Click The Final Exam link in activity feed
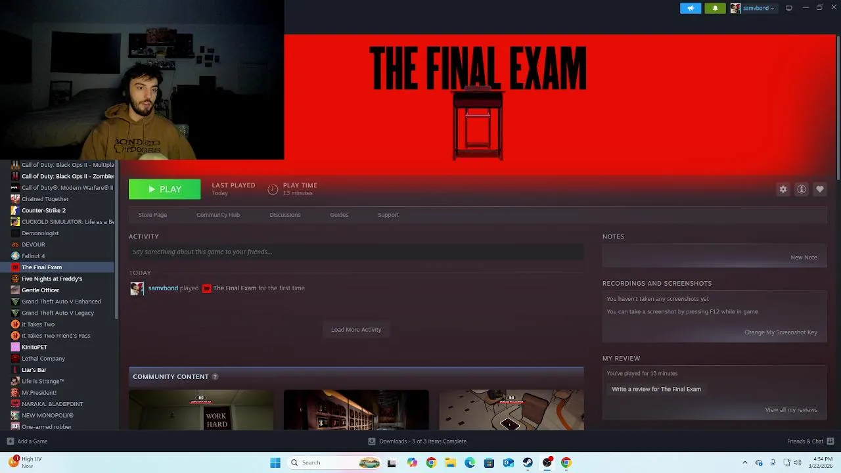841x473 pixels. click(x=235, y=288)
